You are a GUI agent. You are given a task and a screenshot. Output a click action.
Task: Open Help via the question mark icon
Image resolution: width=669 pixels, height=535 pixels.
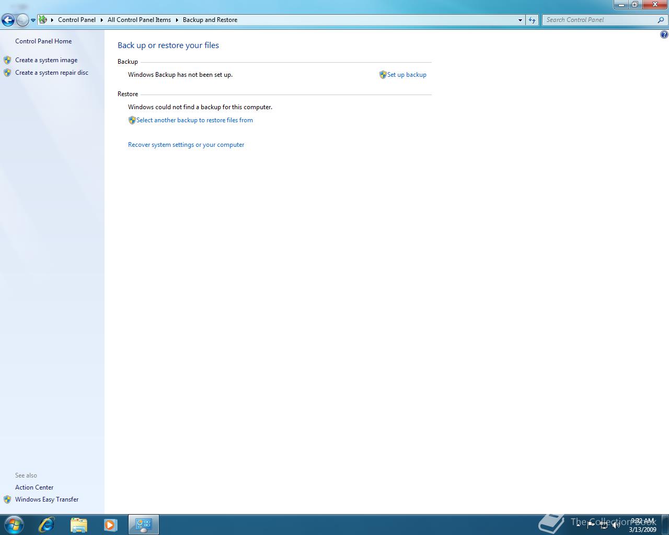pyautogui.click(x=664, y=34)
